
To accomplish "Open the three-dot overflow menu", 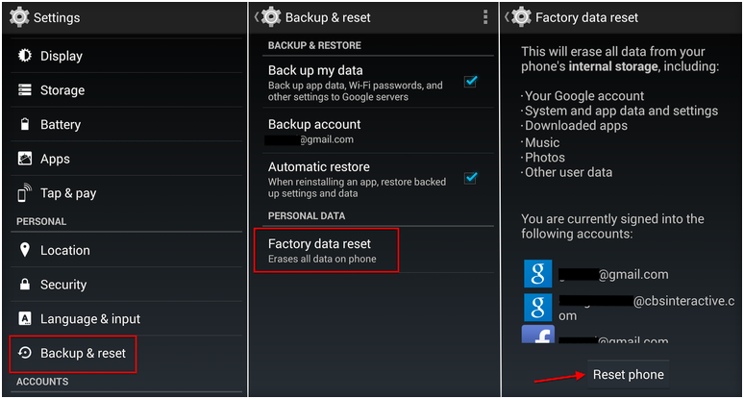I will pos(485,17).
